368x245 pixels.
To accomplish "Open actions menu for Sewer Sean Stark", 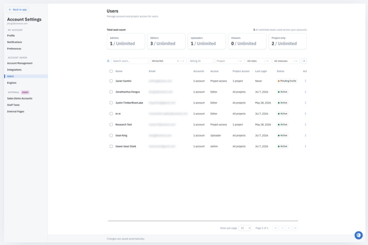I will click(x=305, y=146).
